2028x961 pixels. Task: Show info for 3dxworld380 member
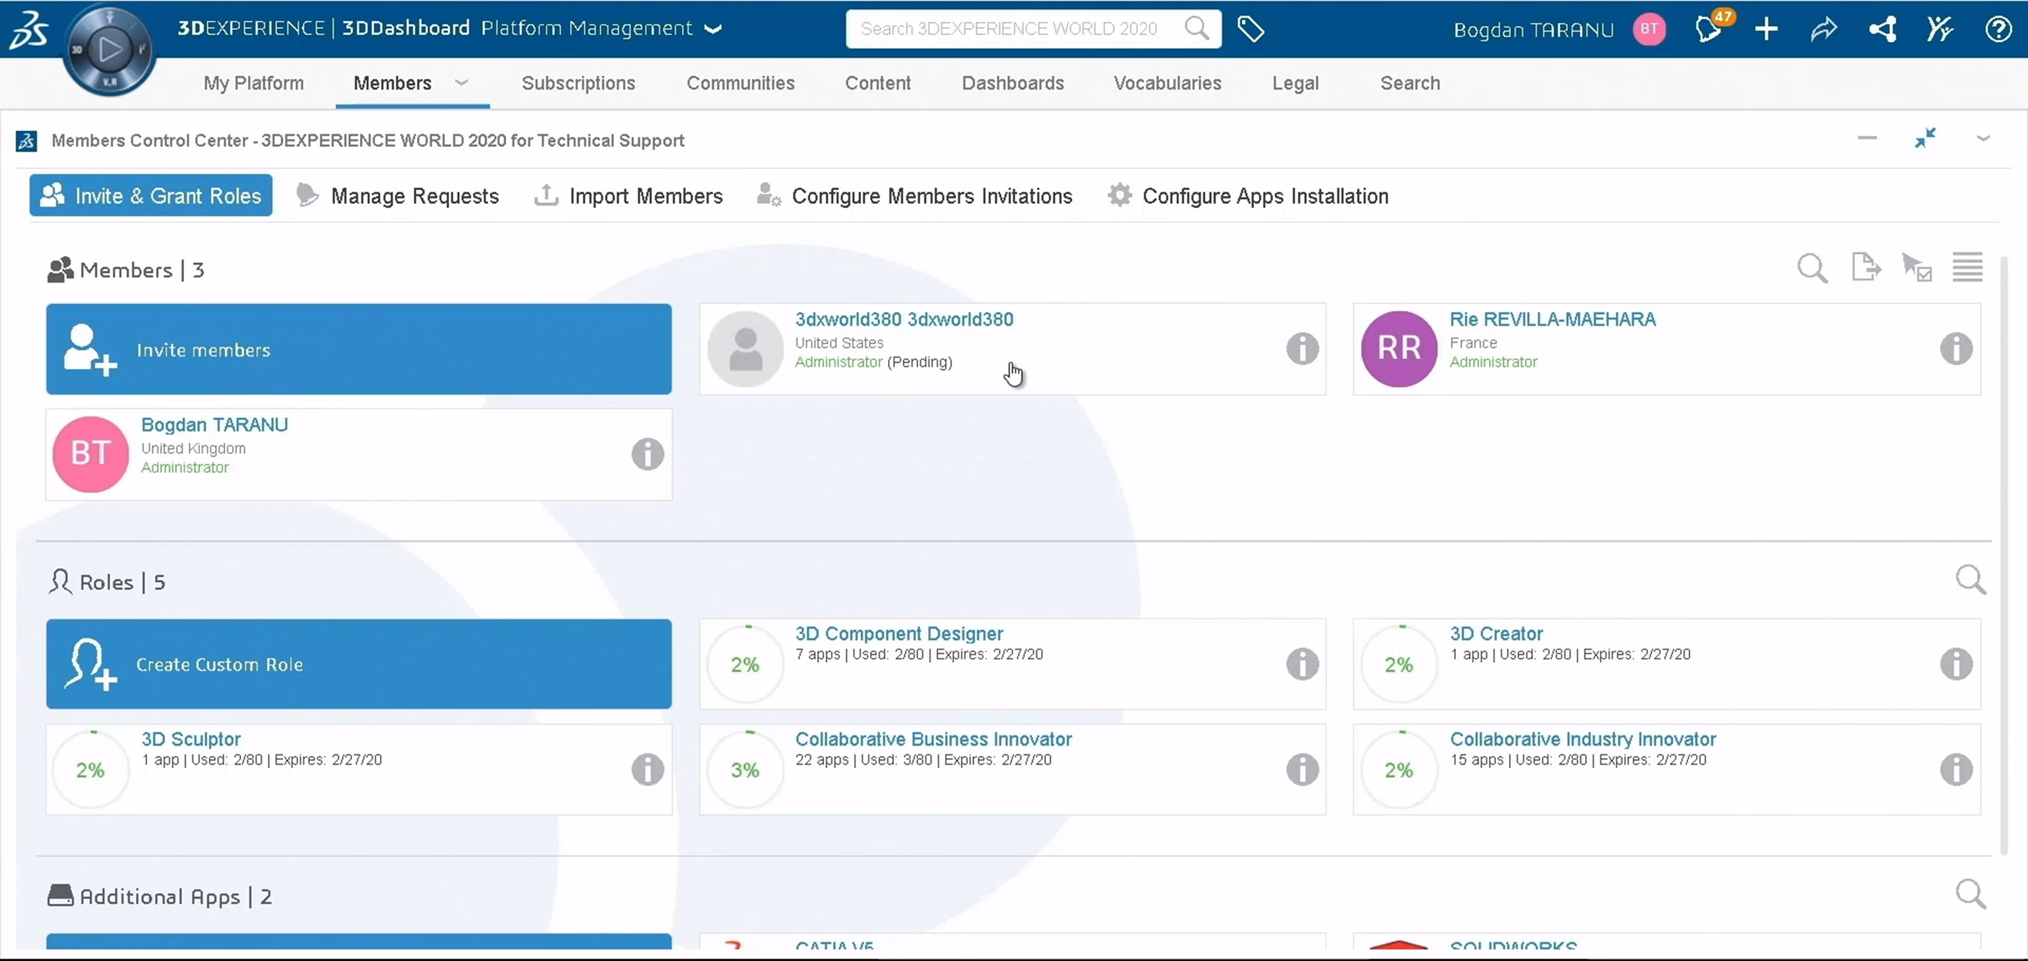(1302, 349)
